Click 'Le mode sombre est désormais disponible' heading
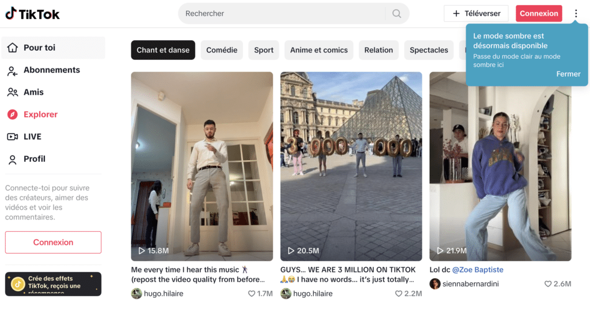Screen dimensions: 590x310 [510, 41]
